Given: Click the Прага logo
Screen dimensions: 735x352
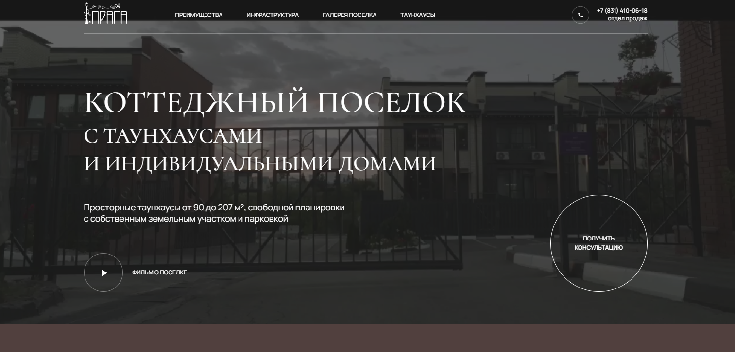Looking at the screenshot, I should [105, 13].
